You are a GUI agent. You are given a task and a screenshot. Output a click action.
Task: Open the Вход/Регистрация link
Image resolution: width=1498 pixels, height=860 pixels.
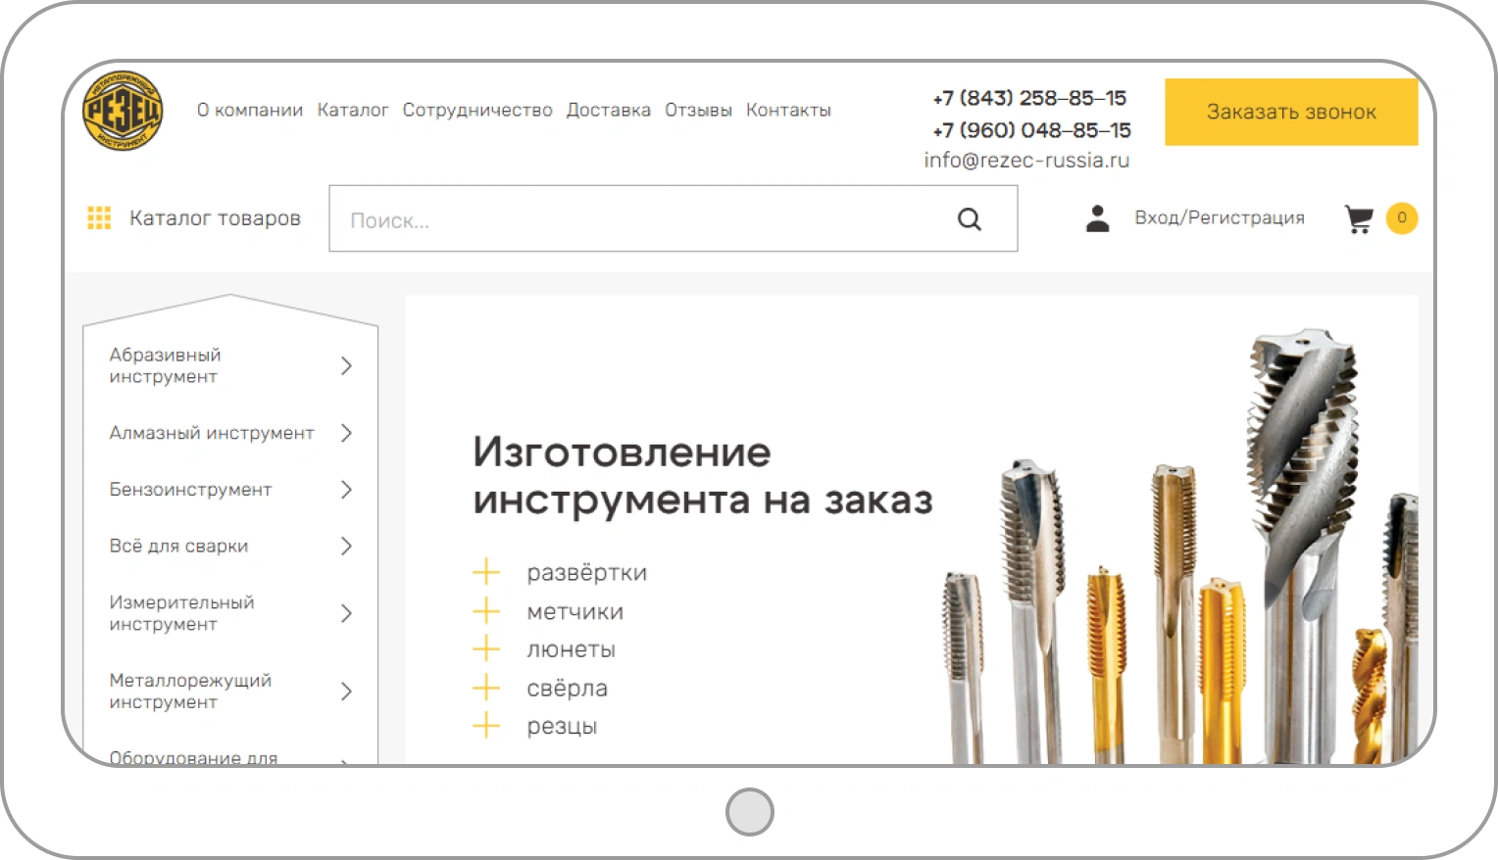(x=1219, y=218)
